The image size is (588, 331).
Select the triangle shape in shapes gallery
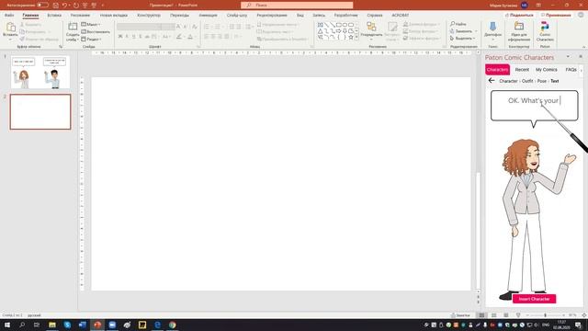(320, 31)
